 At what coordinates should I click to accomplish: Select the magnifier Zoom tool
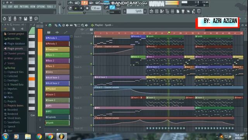[83, 25]
